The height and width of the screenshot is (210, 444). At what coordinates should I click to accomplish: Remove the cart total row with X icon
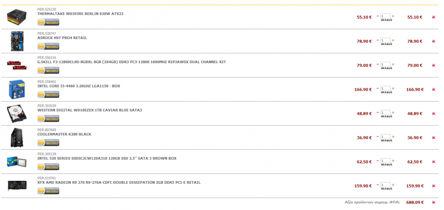click(x=433, y=202)
